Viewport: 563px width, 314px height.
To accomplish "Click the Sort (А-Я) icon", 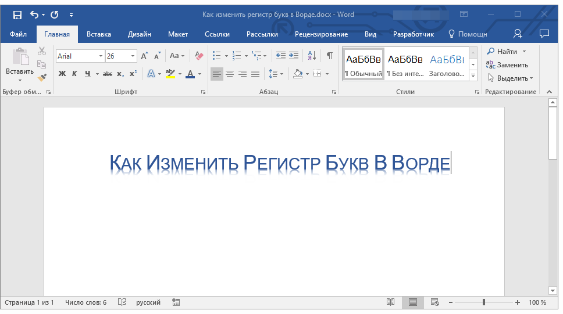I will click(312, 56).
